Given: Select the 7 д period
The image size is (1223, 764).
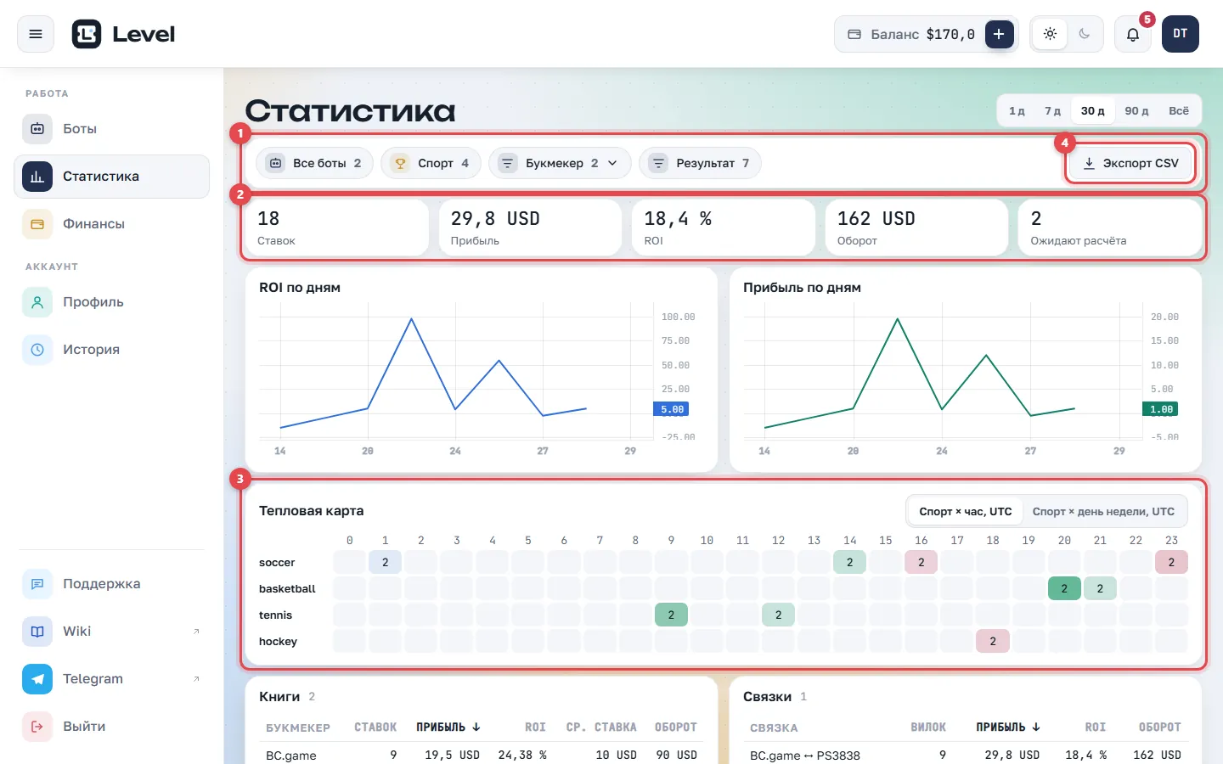Looking at the screenshot, I should [1053, 111].
